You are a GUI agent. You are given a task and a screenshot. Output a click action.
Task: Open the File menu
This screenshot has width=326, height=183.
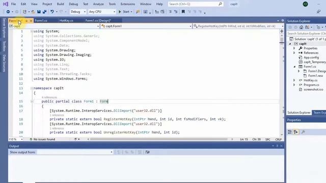(x=13, y=4)
